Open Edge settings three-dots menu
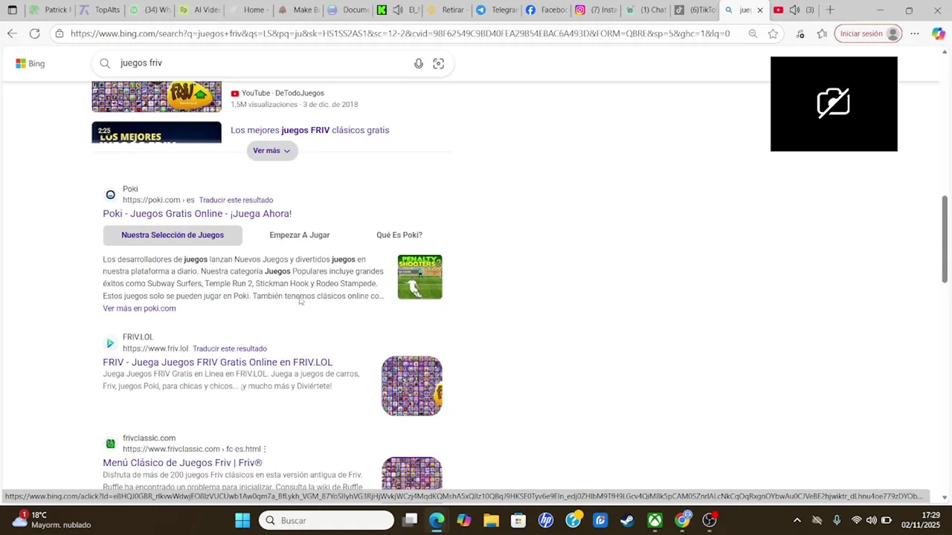 tap(915, 33)
